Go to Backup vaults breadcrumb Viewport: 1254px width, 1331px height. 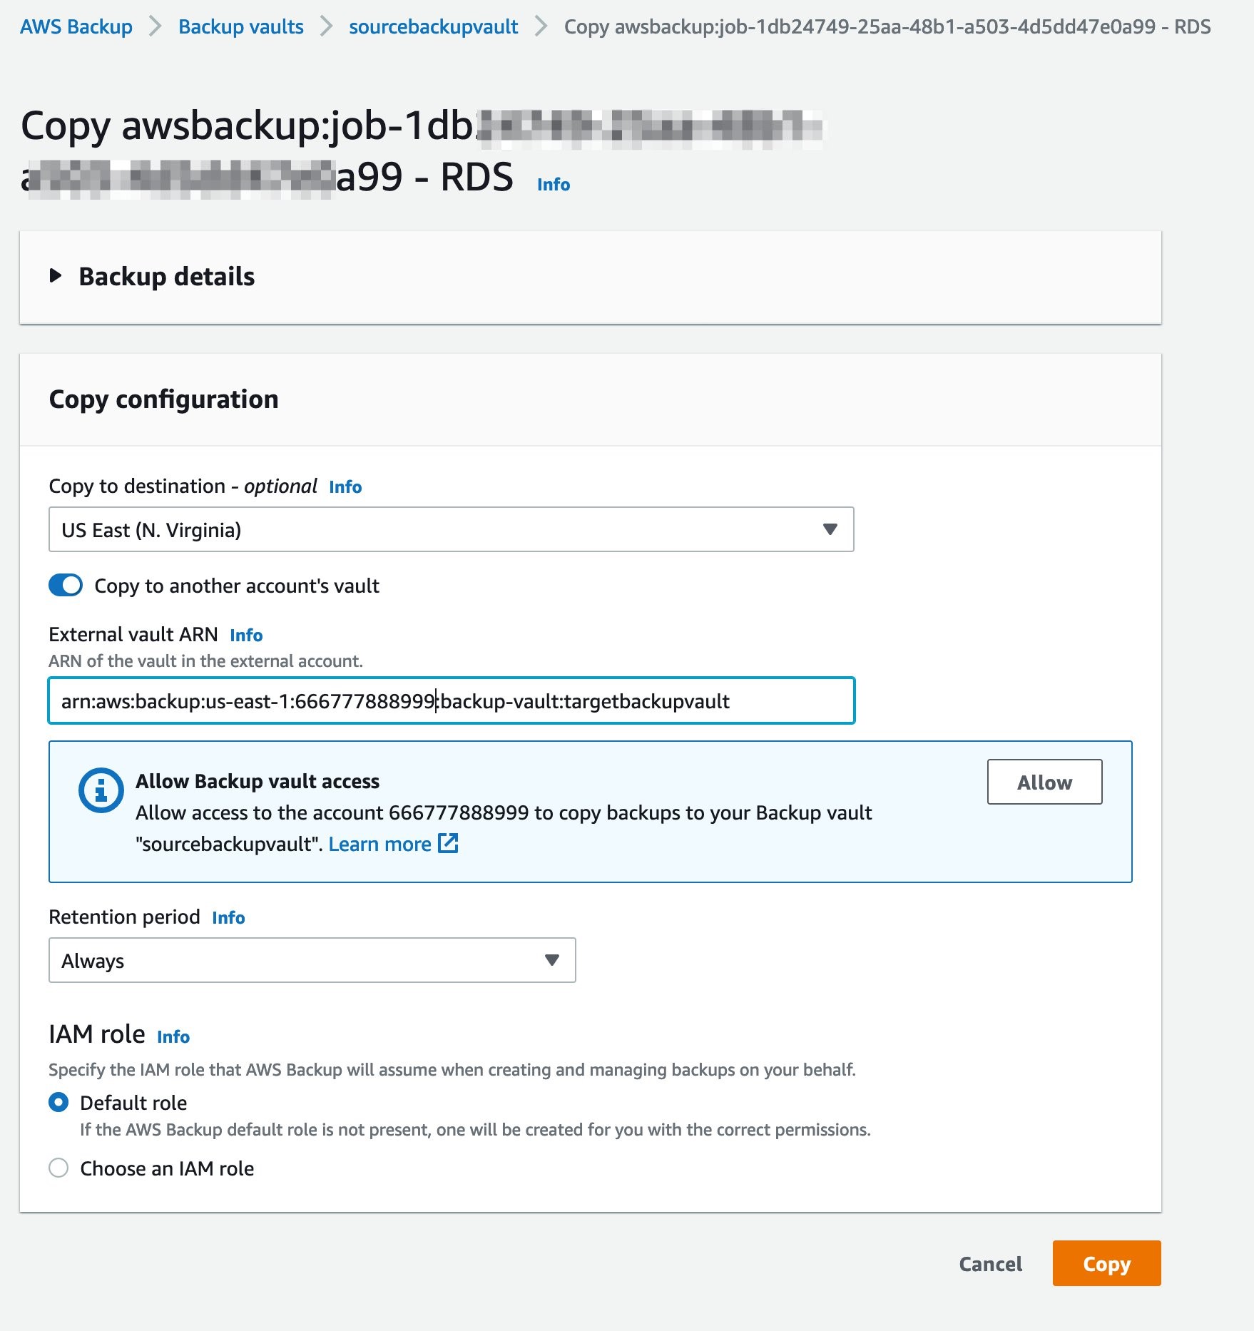tap(241, 27)
